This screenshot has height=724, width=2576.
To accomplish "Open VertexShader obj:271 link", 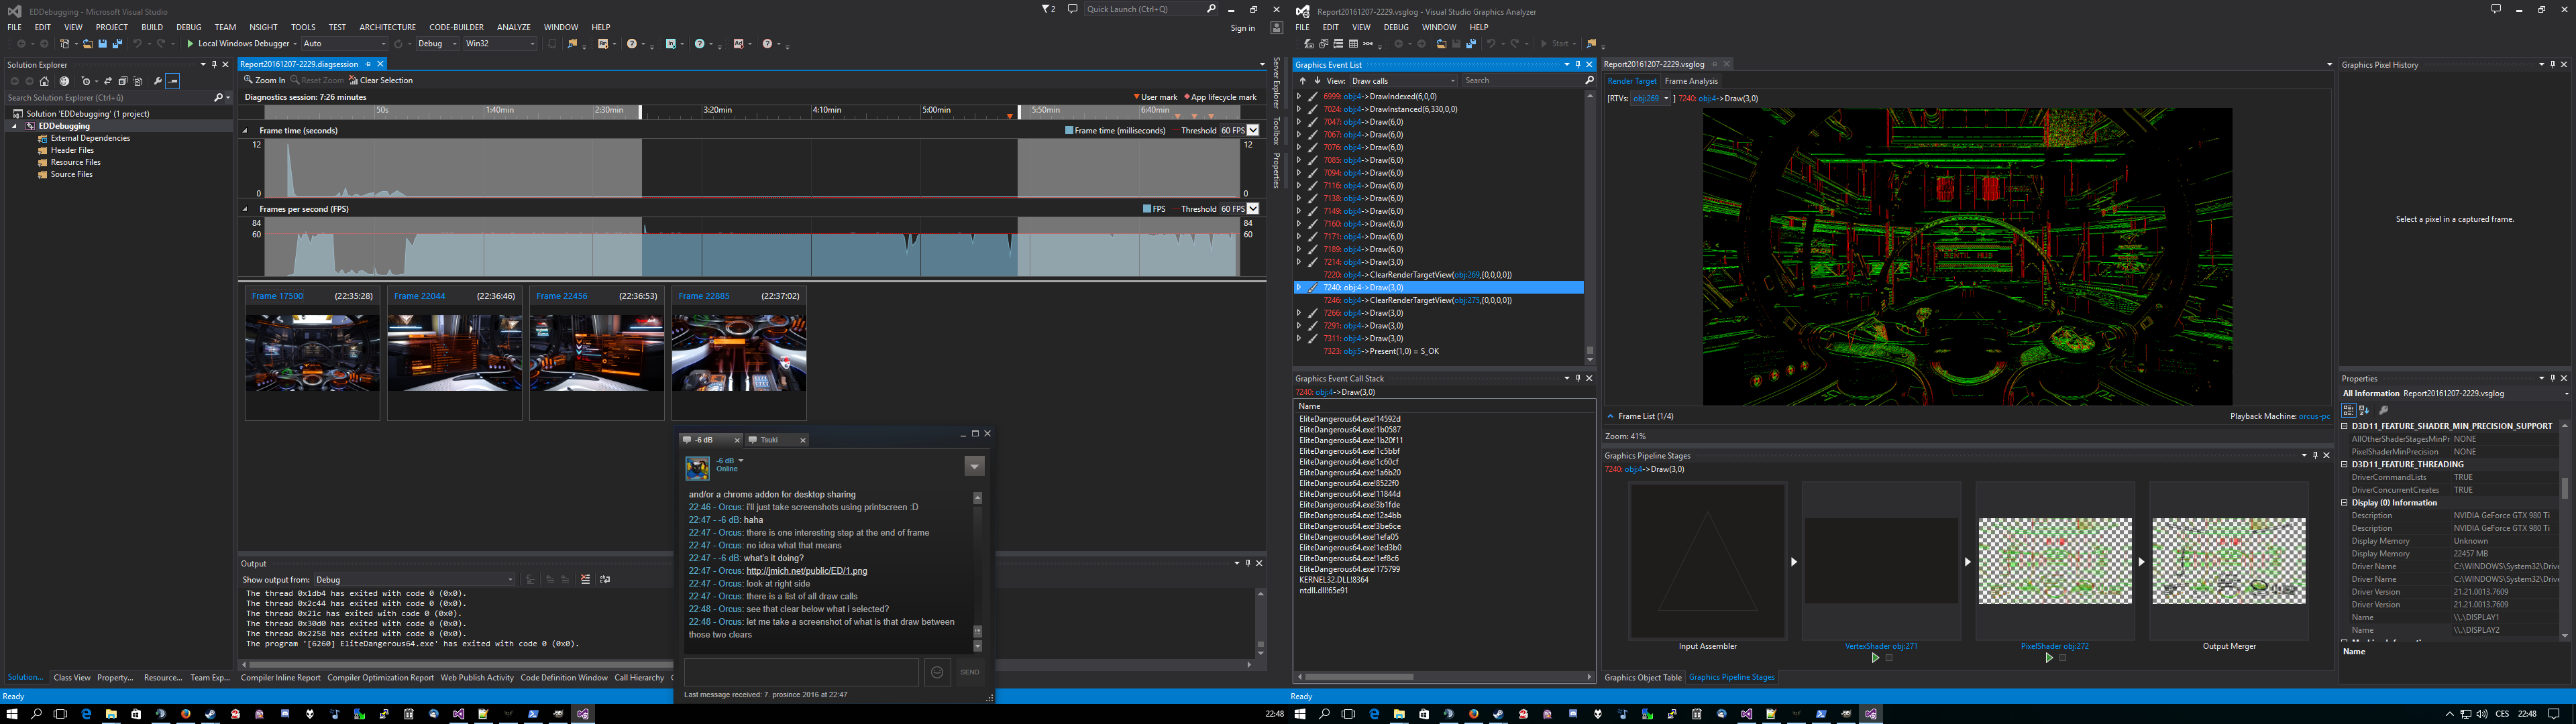I will pyautogui.click(x=1881, y=646).
